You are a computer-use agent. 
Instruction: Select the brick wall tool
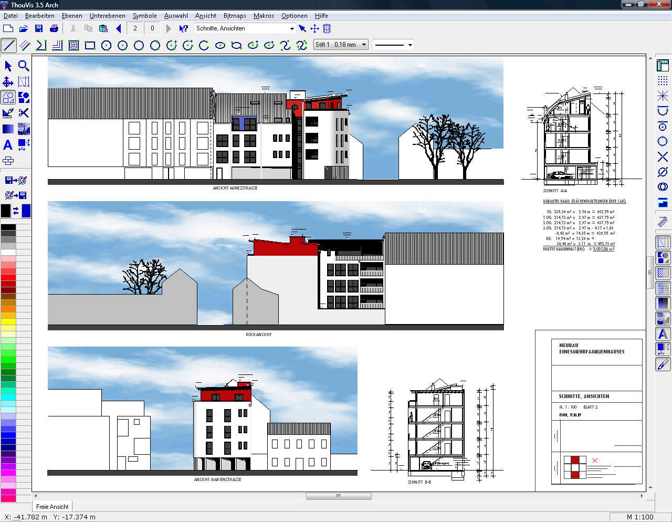click(x=8, y=161)
